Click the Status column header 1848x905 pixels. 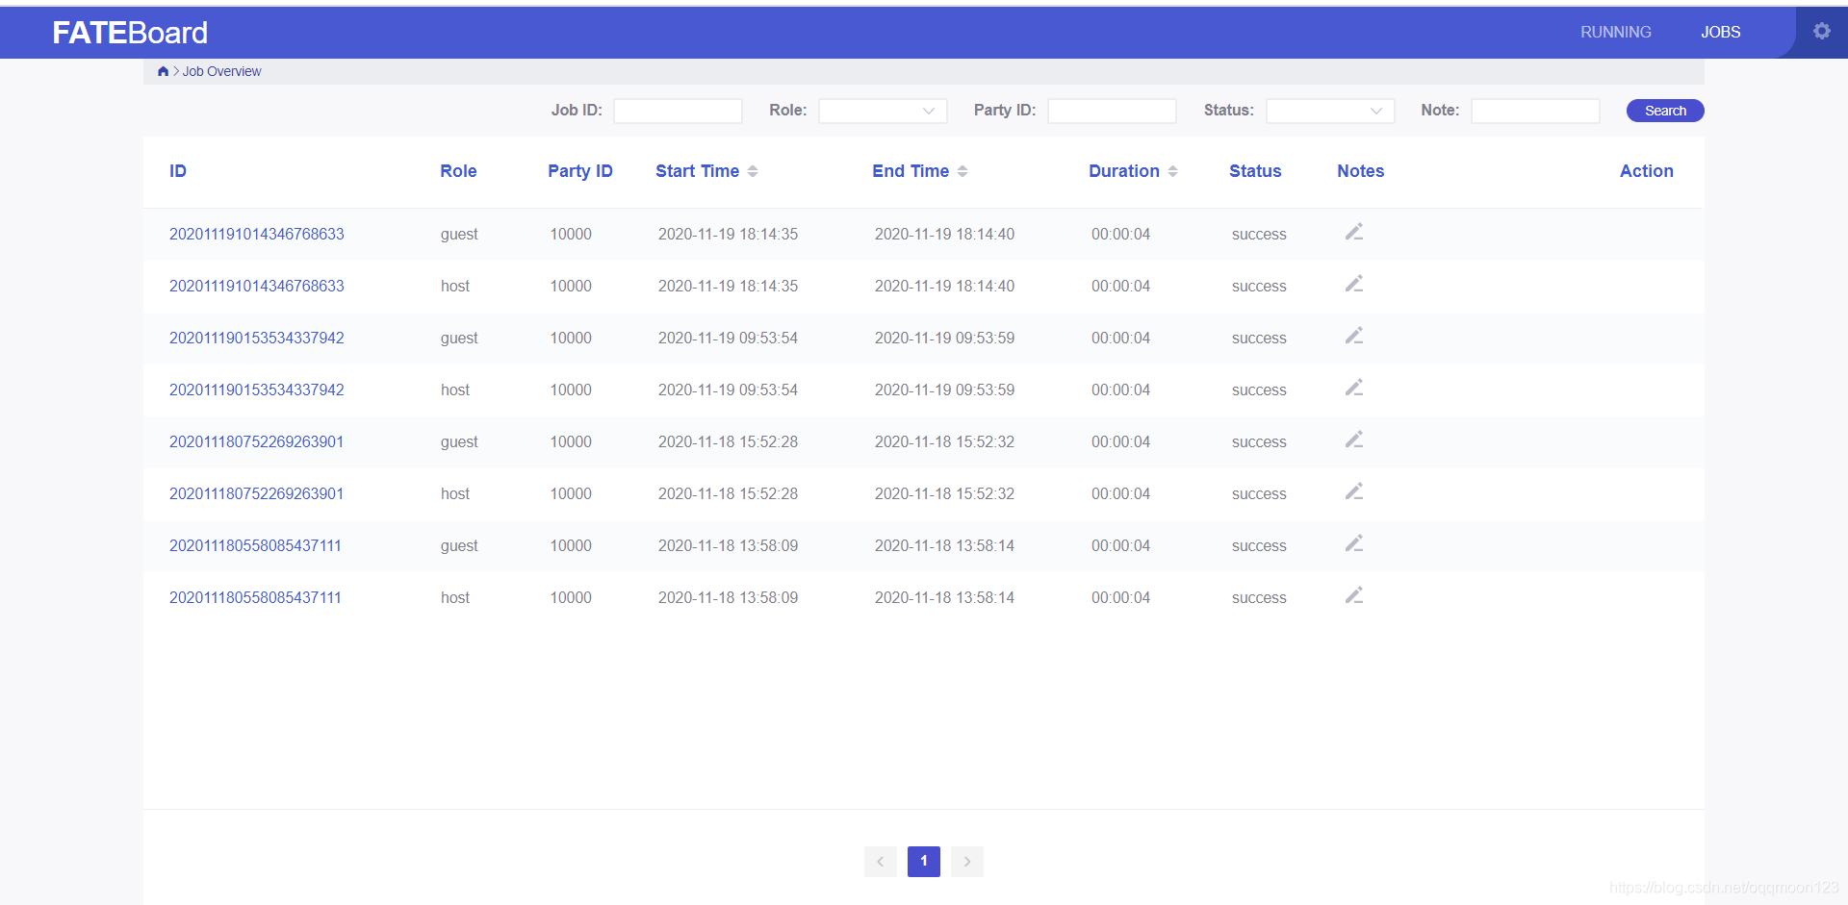1255,171
